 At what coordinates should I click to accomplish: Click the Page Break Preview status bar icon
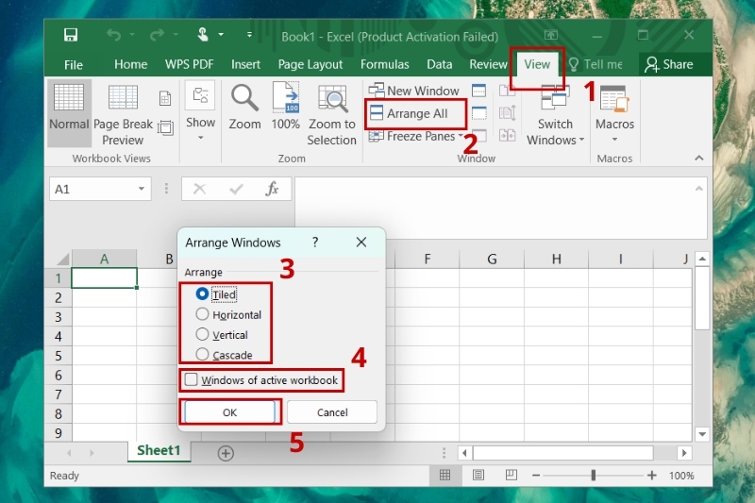click(x=511, y=476)
